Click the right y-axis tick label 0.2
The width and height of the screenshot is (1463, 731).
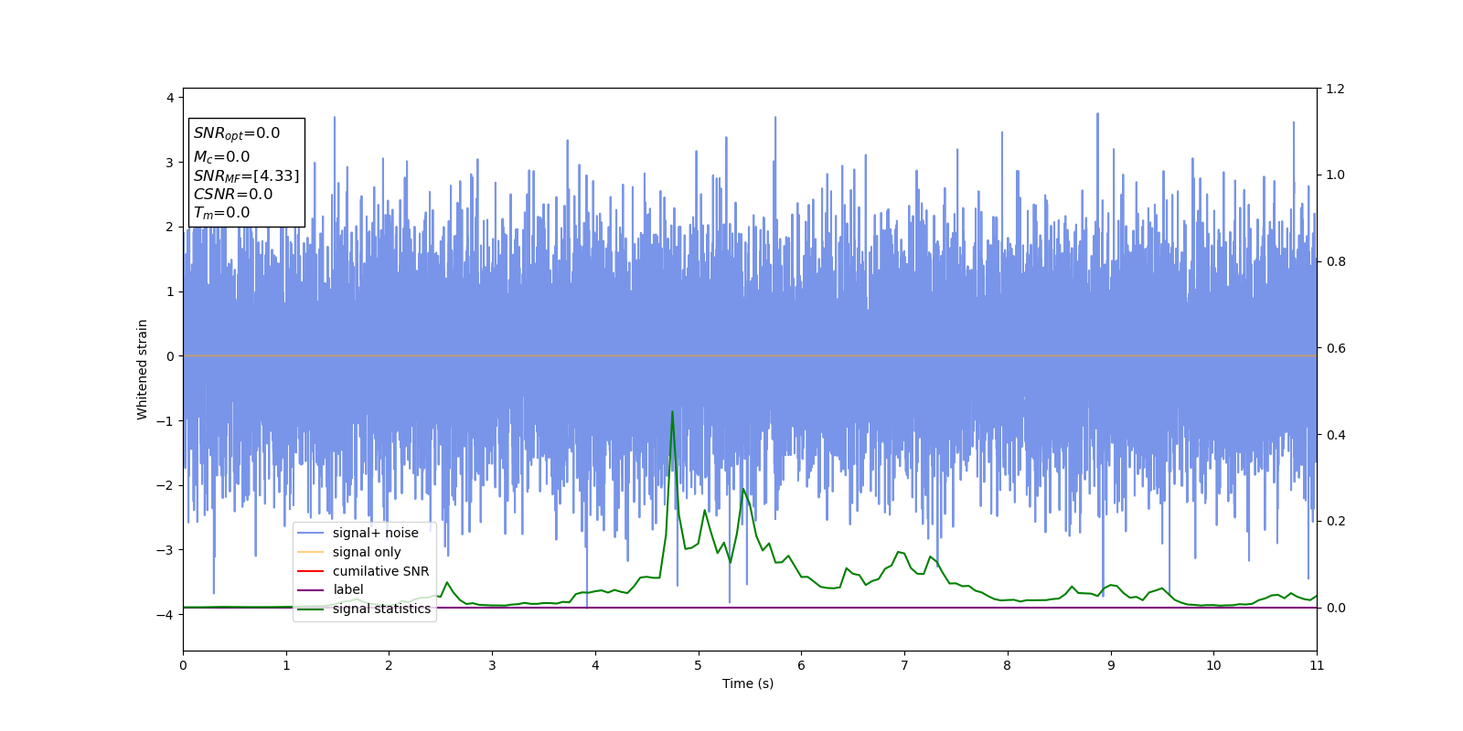[x=1335, y=521]
